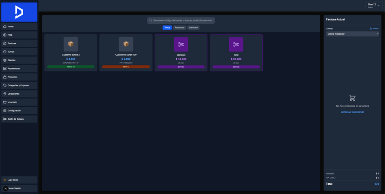Open the Turnos section
This screenshot has width=385, height=194.
19,52
